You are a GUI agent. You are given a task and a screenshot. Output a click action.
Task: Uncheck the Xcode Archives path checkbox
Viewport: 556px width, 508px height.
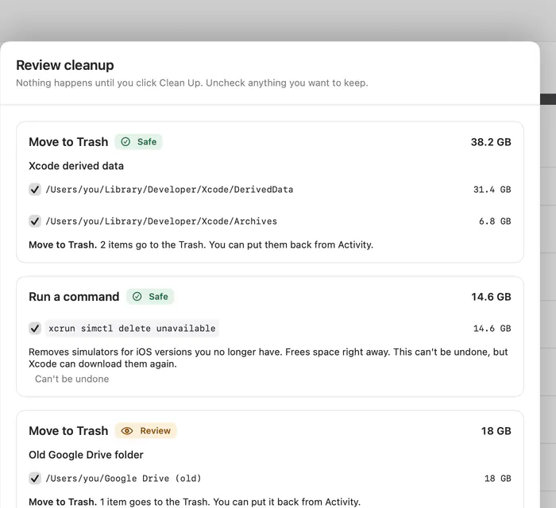(35, 221)
